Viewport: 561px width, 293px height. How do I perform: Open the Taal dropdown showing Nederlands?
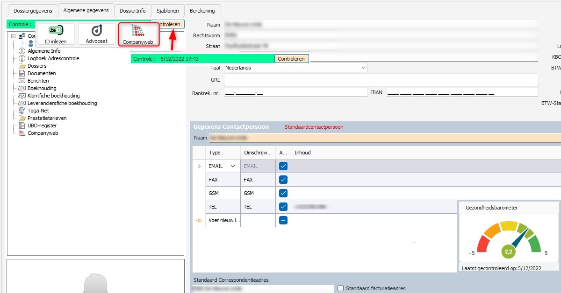[x=296, y=68]
